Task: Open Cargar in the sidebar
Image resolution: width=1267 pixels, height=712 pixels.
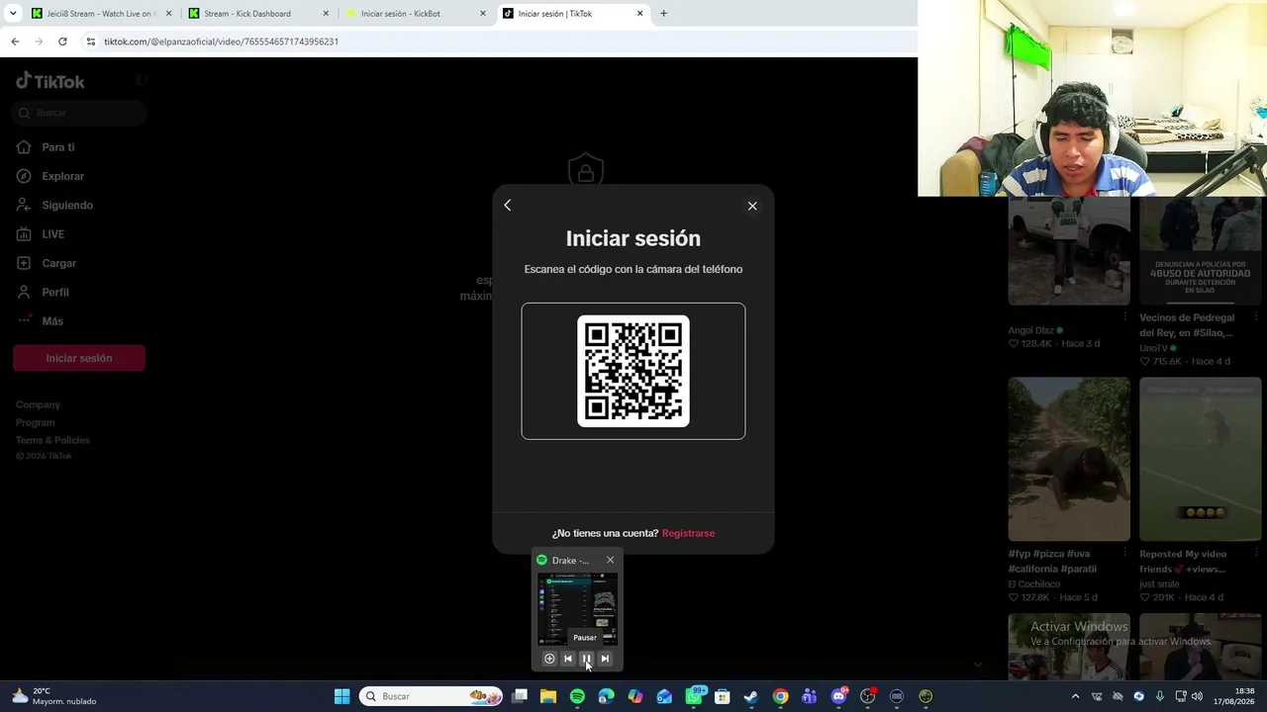Action: 47,263
